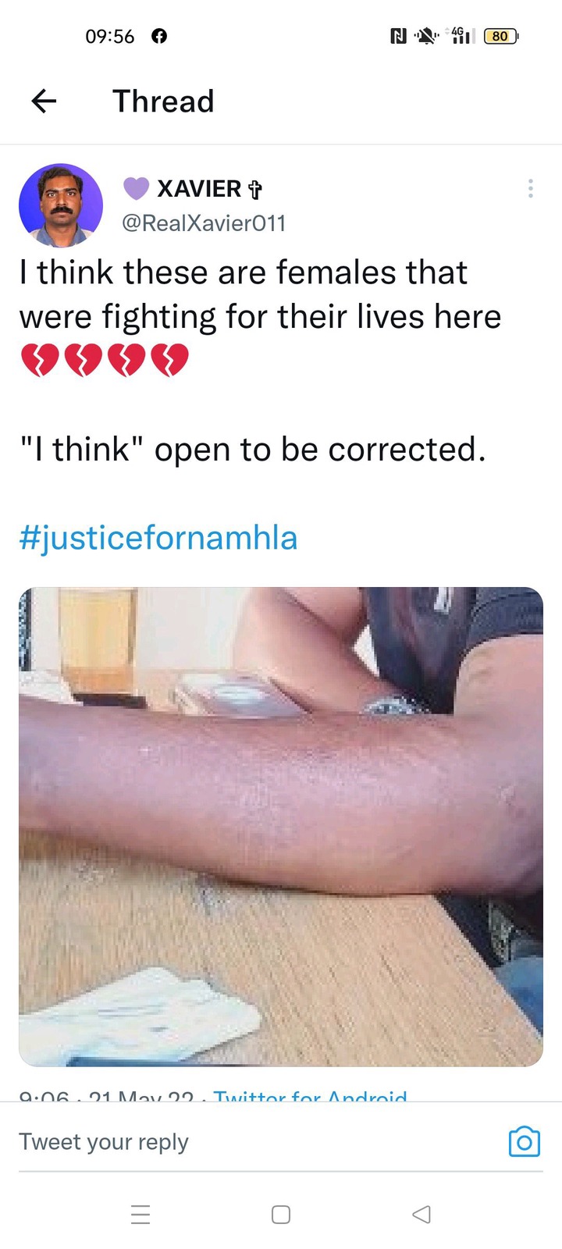Image resolution: width=562 pixels, height=1249 pixels.
Task: Open XAVIER's profile picture
Action: click(x=61, y=205)
